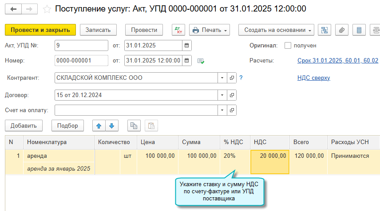
Task: Select the шт unit cell
Action: click(128, 162)
